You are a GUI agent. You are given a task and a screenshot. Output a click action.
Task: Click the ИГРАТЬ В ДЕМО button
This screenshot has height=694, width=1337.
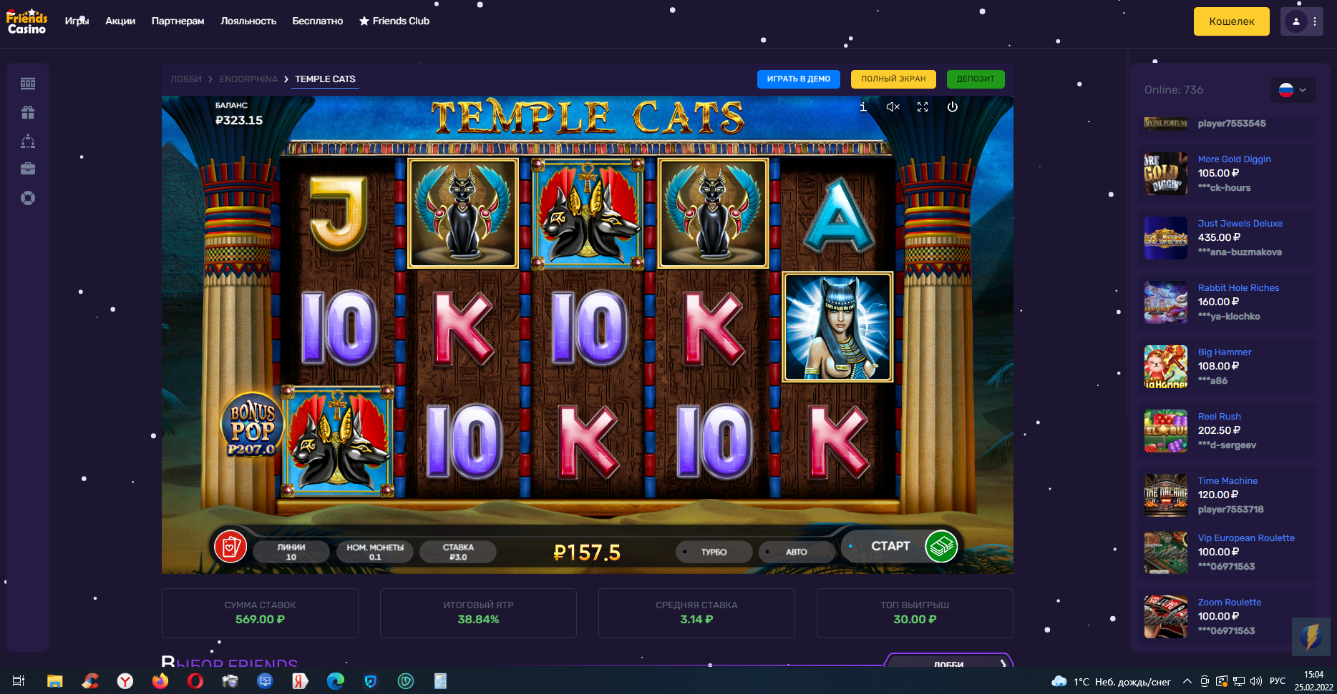tap(799, 79)
